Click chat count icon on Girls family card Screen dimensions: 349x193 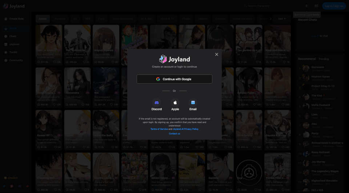239,147
